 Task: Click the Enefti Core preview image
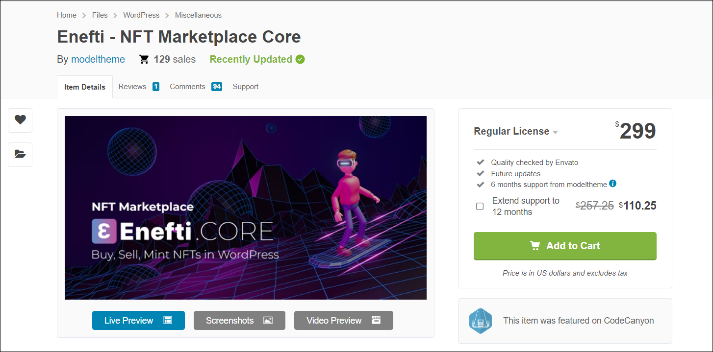tap(246, 208)
